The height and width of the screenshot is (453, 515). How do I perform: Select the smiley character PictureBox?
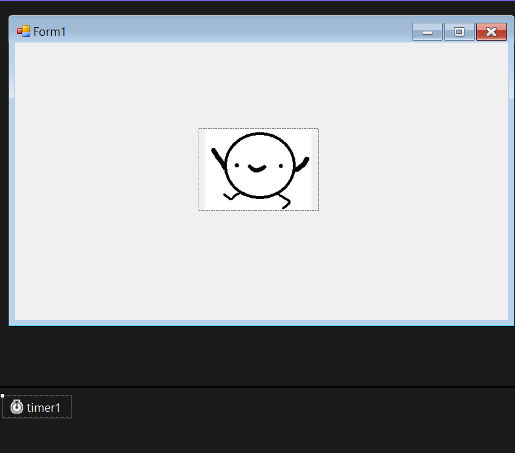pos(258,169)
